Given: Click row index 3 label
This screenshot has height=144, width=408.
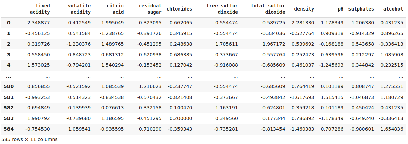Looking at the screenshot, I should (x=9, y=54).
